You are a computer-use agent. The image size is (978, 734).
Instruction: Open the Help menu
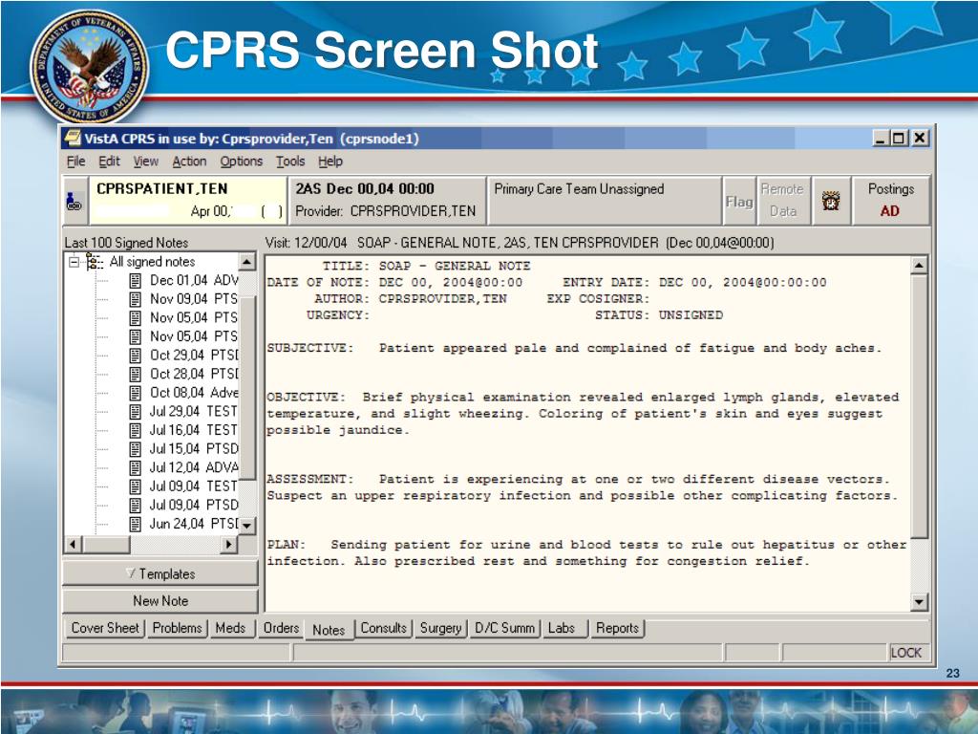[330, 162]
